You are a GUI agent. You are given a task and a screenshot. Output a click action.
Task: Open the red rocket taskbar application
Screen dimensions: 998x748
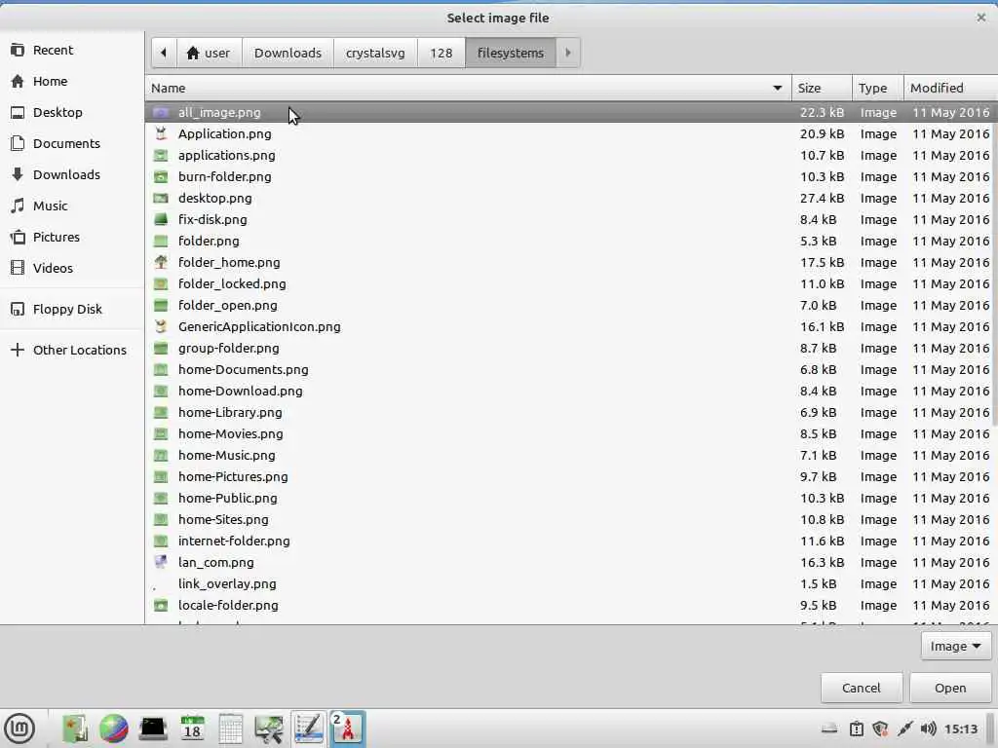click(x=348, y=729)
